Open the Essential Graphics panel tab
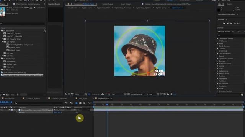This screenshot has height=137, width=245. click(54, 4)
